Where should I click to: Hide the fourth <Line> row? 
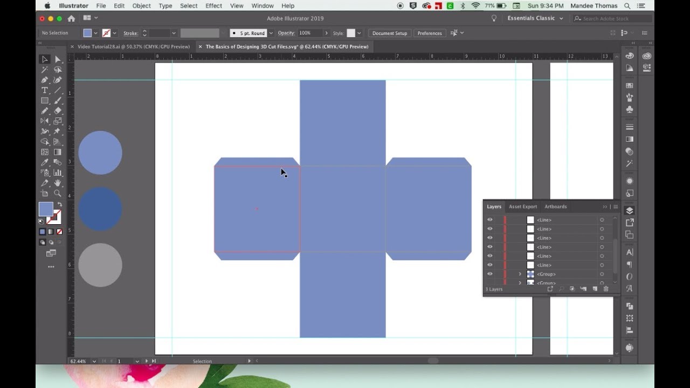coord(490,247)
